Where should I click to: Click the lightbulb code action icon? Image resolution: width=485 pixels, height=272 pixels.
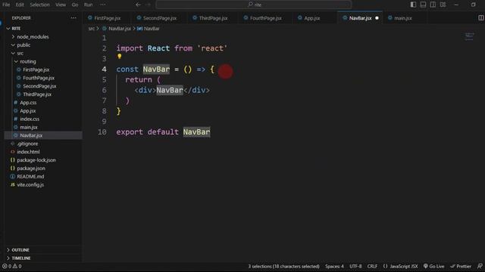tap(120, 57)
